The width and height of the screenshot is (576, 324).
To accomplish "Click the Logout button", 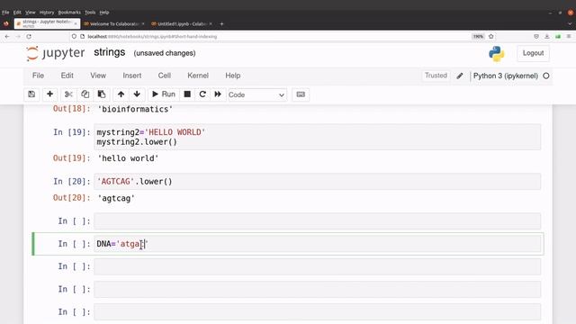I will pyautogui.click(x=533, y=53).
